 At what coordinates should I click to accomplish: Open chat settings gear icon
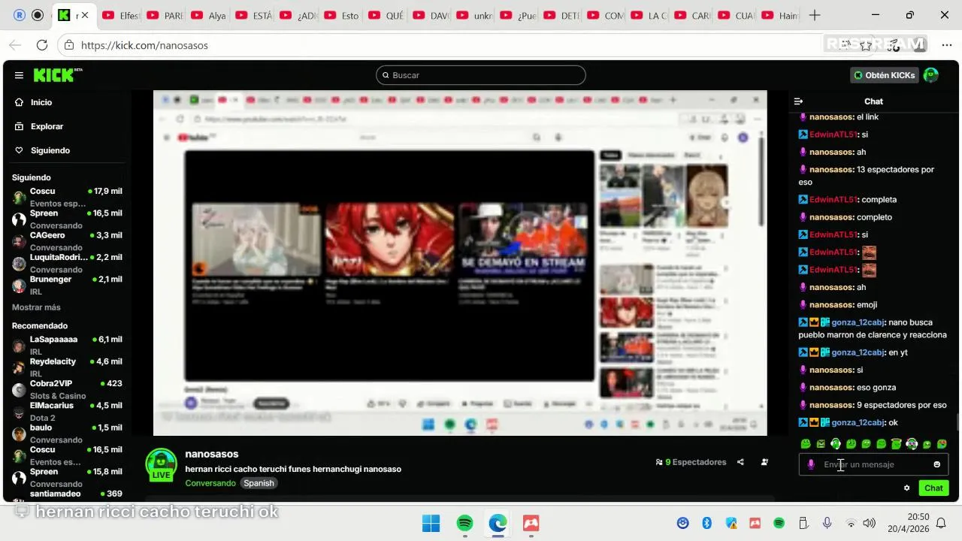point(906,488)
